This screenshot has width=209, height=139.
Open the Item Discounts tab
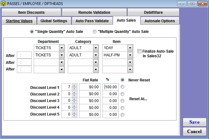31,13
